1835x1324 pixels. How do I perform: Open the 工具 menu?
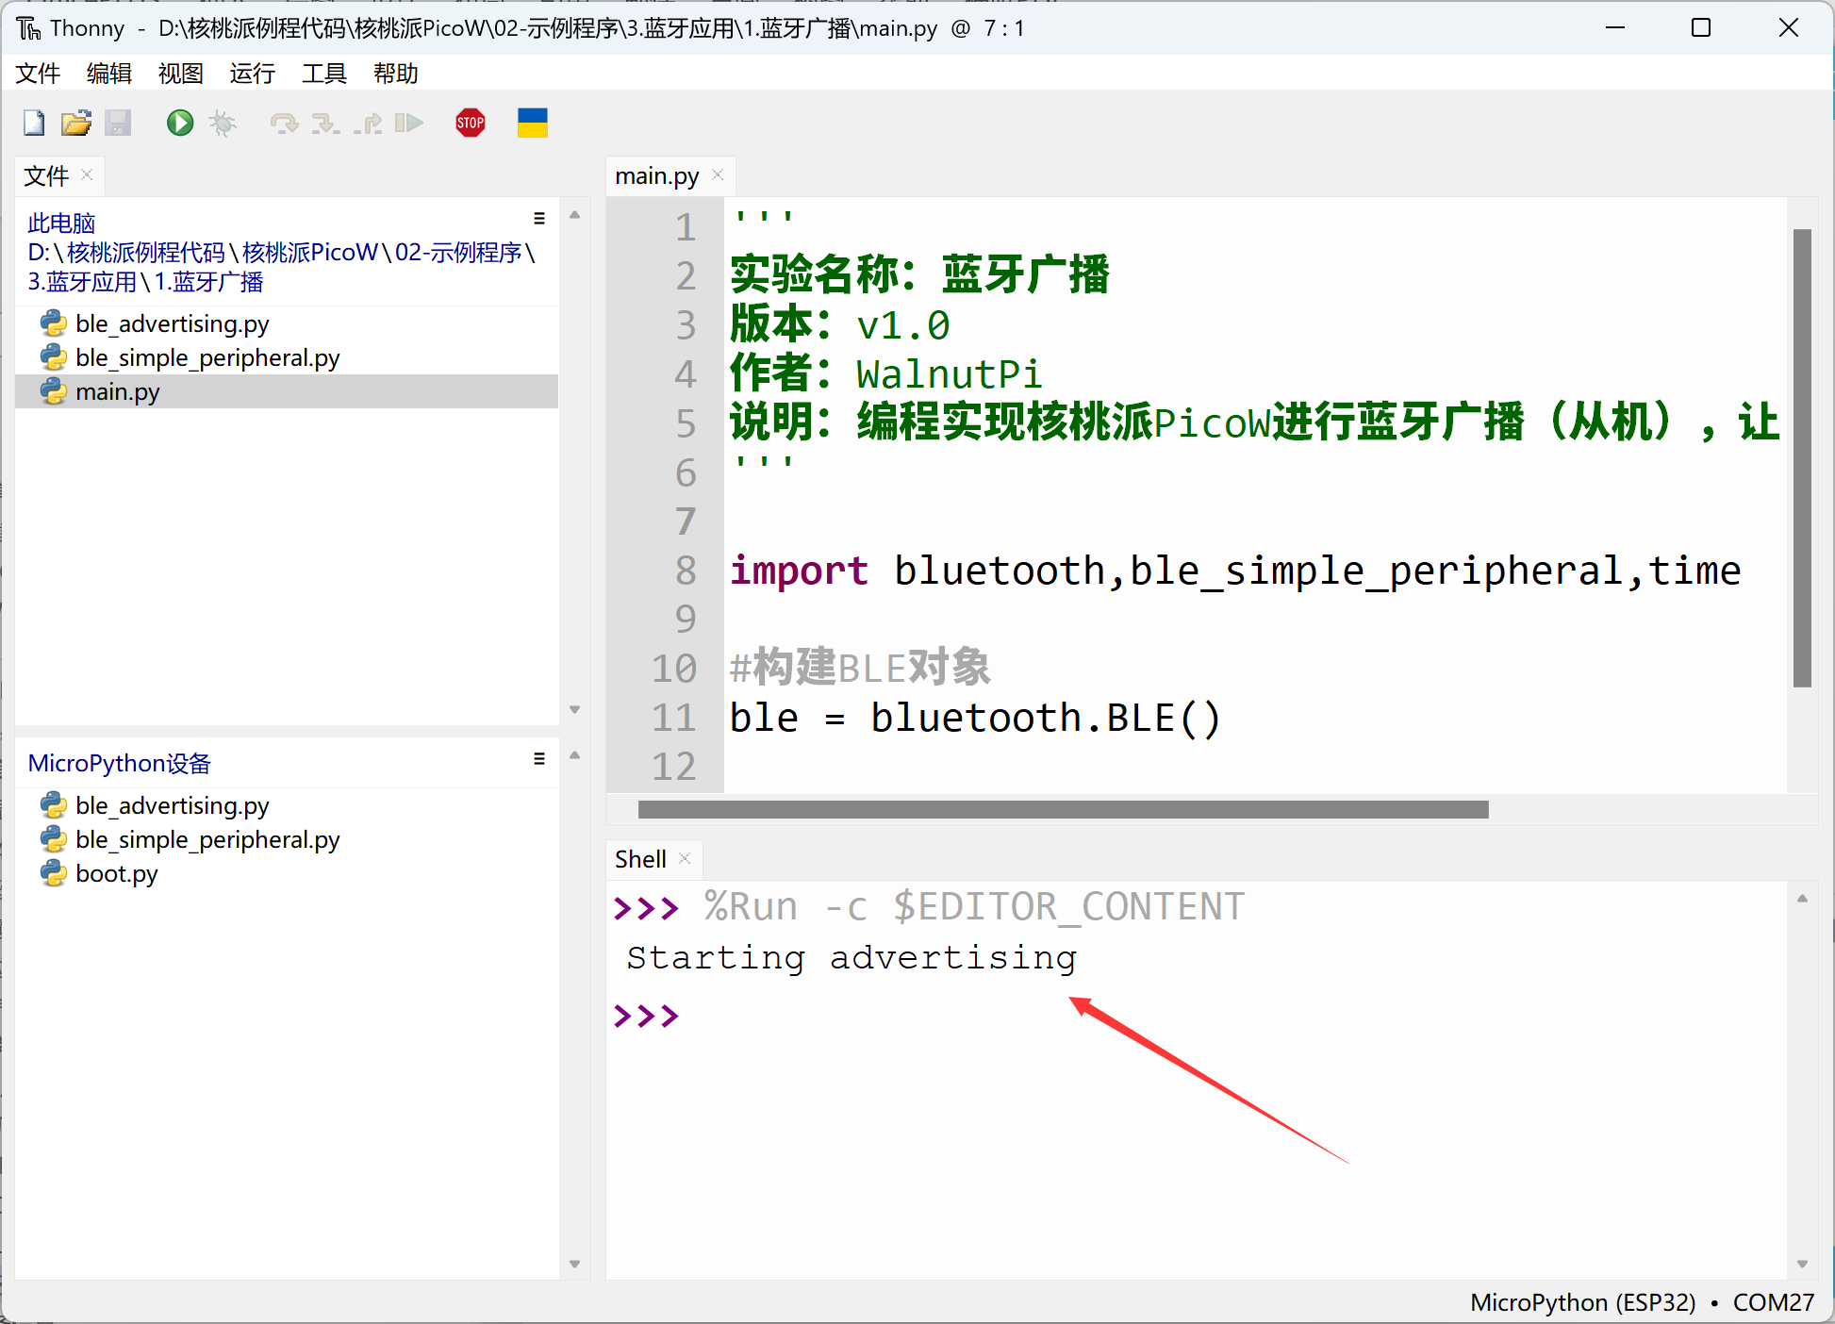[x=323, y=74]
